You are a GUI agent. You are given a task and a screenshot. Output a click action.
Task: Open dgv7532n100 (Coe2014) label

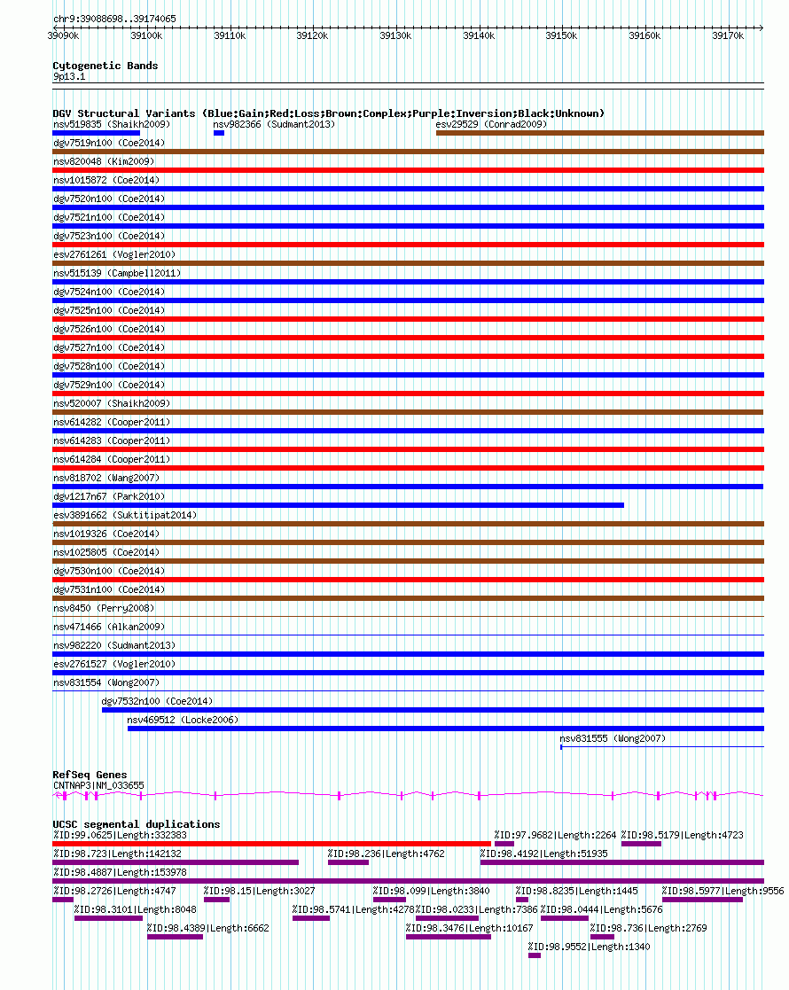pyautogui.click(x=157, y=701)
